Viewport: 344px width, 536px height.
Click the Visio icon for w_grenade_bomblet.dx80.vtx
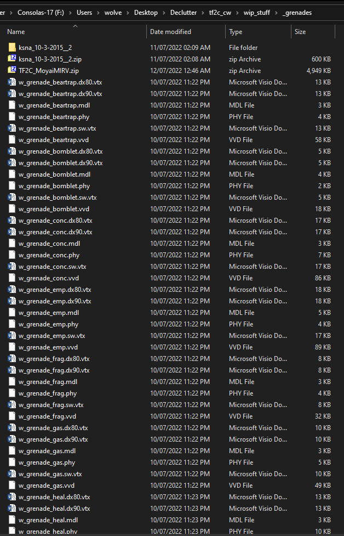click(12, 151)
